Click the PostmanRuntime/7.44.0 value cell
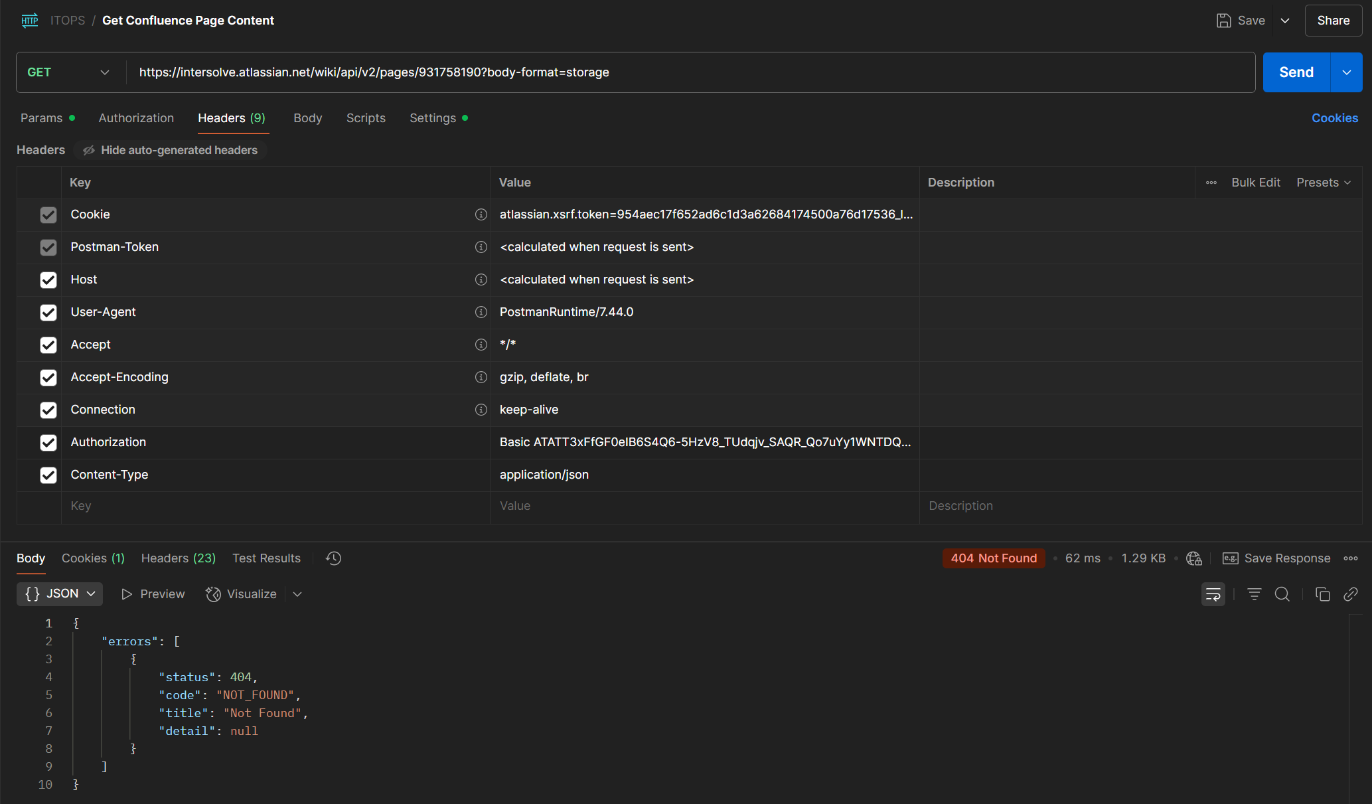The height and width of the screenshot is (804, 1372). click(705, 312)
